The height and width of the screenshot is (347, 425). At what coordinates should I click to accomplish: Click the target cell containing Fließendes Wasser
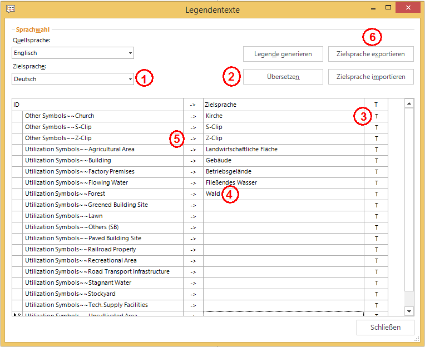(x=283, y=183)
